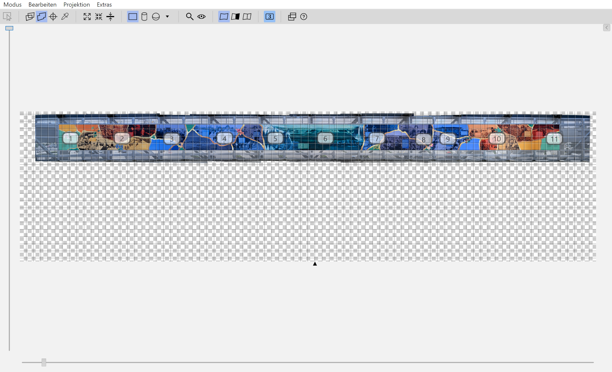Select the eyedropper tool
This screenshot has width=612, height=372.
point(65,17)
